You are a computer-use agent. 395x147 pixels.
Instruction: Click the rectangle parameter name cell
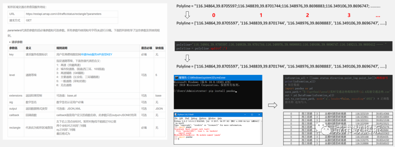point(16,127)
